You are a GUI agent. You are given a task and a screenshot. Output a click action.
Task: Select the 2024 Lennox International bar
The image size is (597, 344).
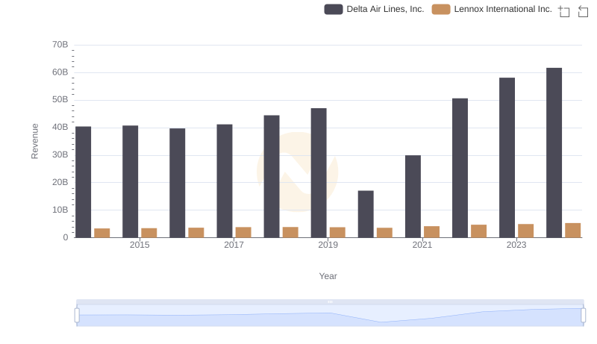573,231
